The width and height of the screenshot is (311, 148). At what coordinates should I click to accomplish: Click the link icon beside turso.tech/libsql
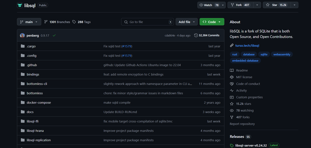point(232,46)
